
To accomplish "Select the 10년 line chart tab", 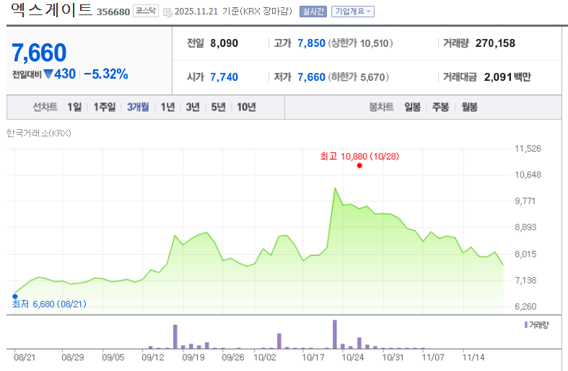I will tap(246, 107).
